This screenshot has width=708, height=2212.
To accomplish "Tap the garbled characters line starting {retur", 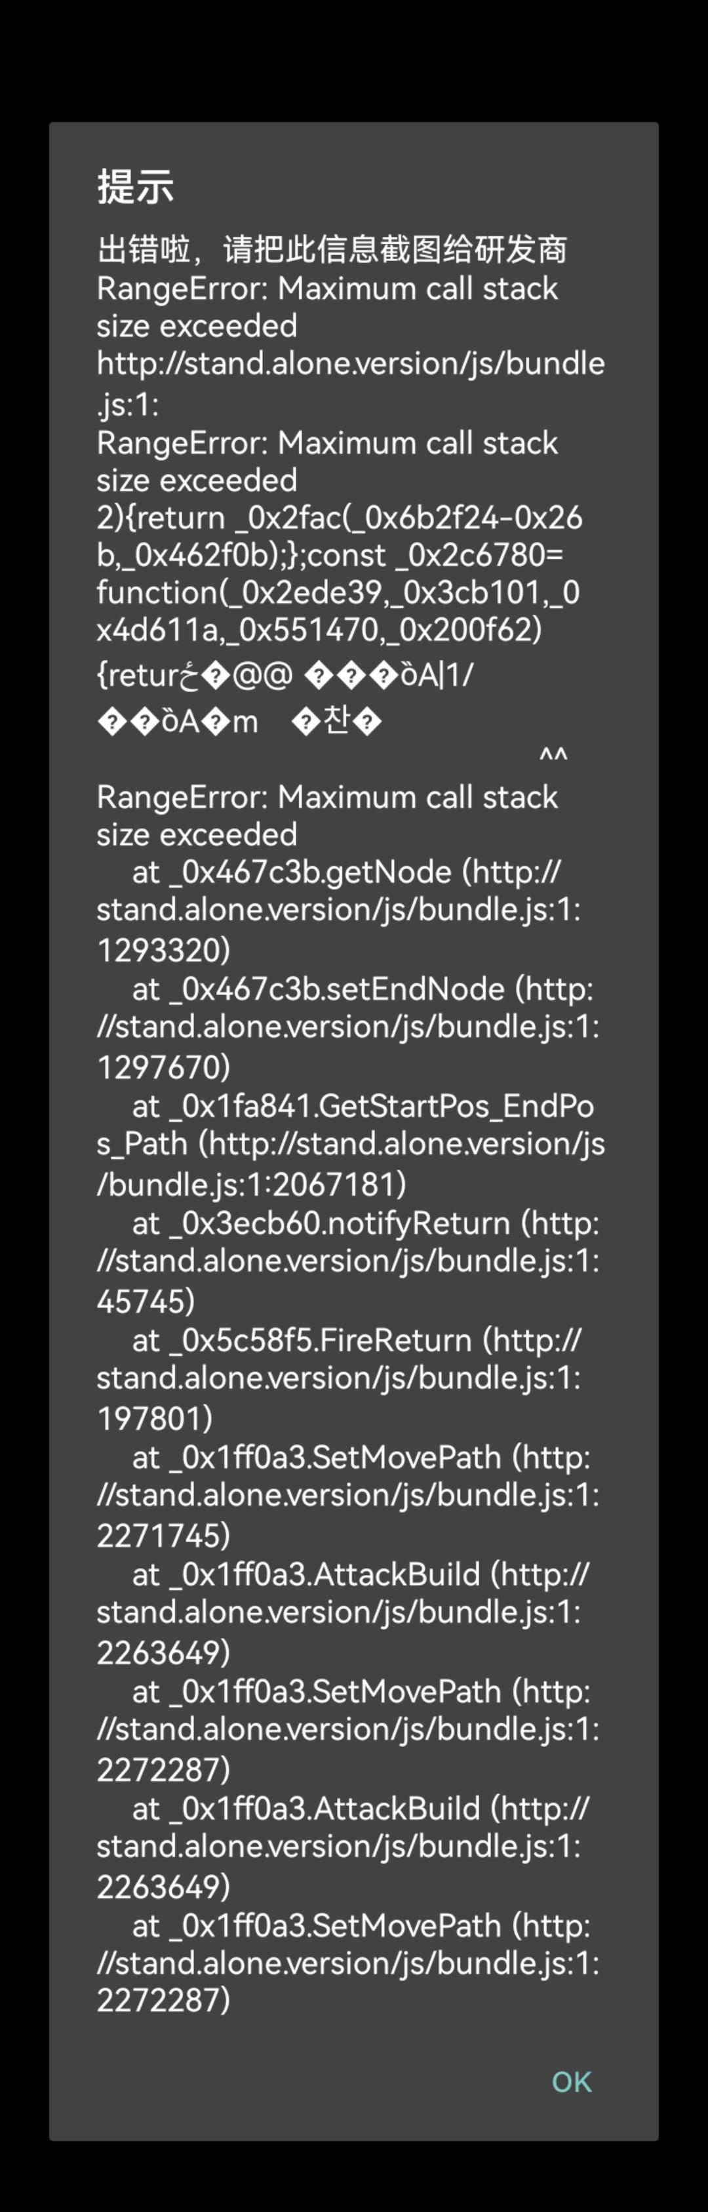I will click(x=284, y=676).
